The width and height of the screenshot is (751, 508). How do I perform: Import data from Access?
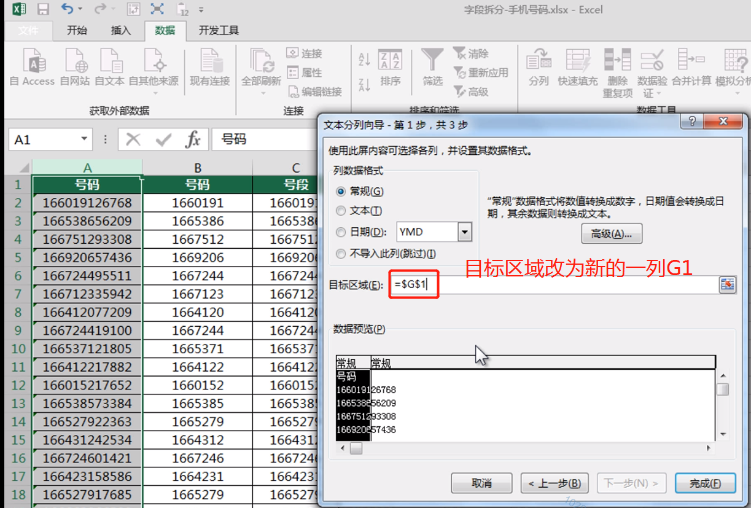pyautogui.click(x=33, y=68)
